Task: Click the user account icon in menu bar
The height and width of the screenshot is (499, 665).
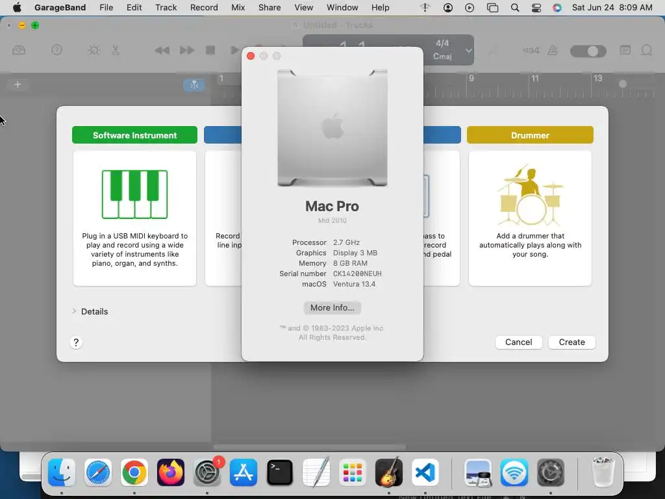Action: 448,7
